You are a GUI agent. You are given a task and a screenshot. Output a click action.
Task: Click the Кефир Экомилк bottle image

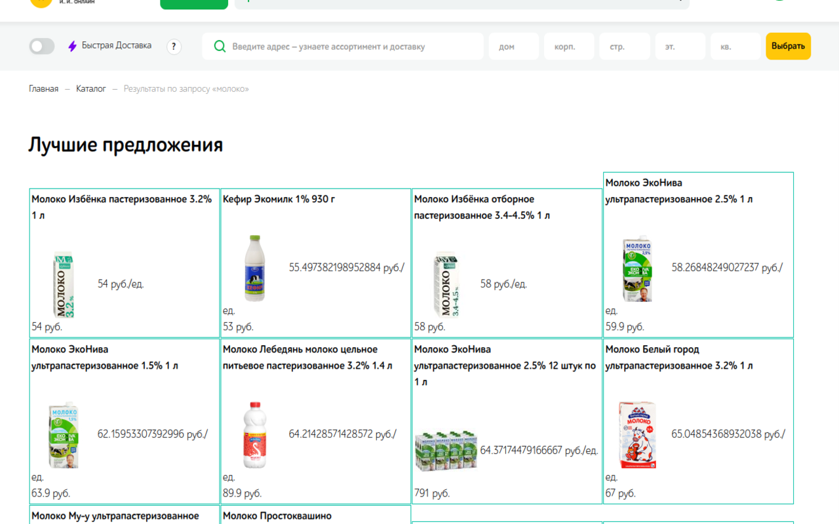pyautogui.click(x=254, y=269)
